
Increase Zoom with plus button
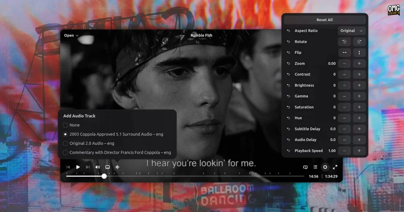click(359, 63)
